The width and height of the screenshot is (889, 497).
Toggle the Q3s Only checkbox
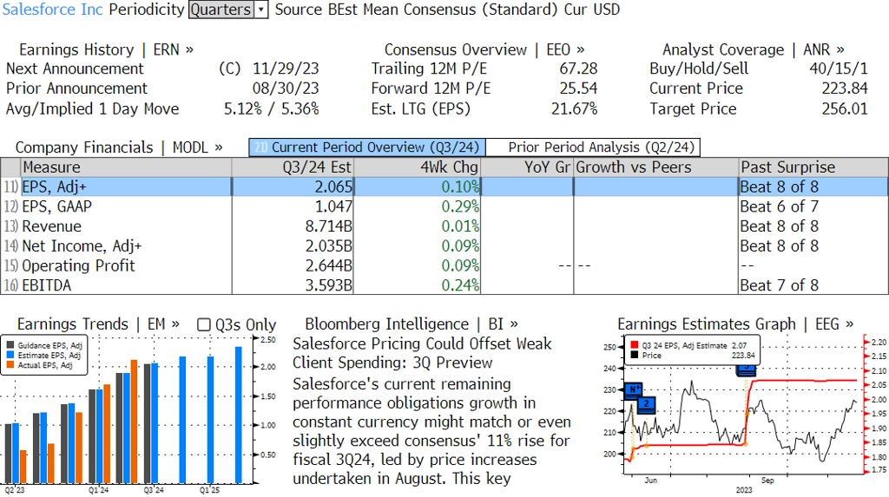point(203,324)
